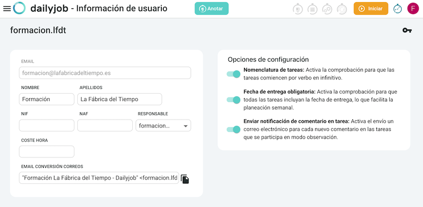Click the Nombre field with Formación

click(47, 99)
